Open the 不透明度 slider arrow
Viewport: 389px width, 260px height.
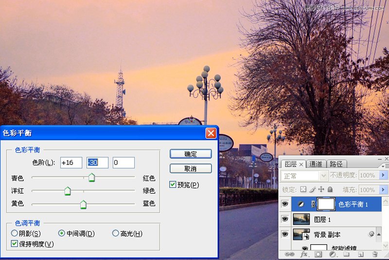(x=383, y=175)
